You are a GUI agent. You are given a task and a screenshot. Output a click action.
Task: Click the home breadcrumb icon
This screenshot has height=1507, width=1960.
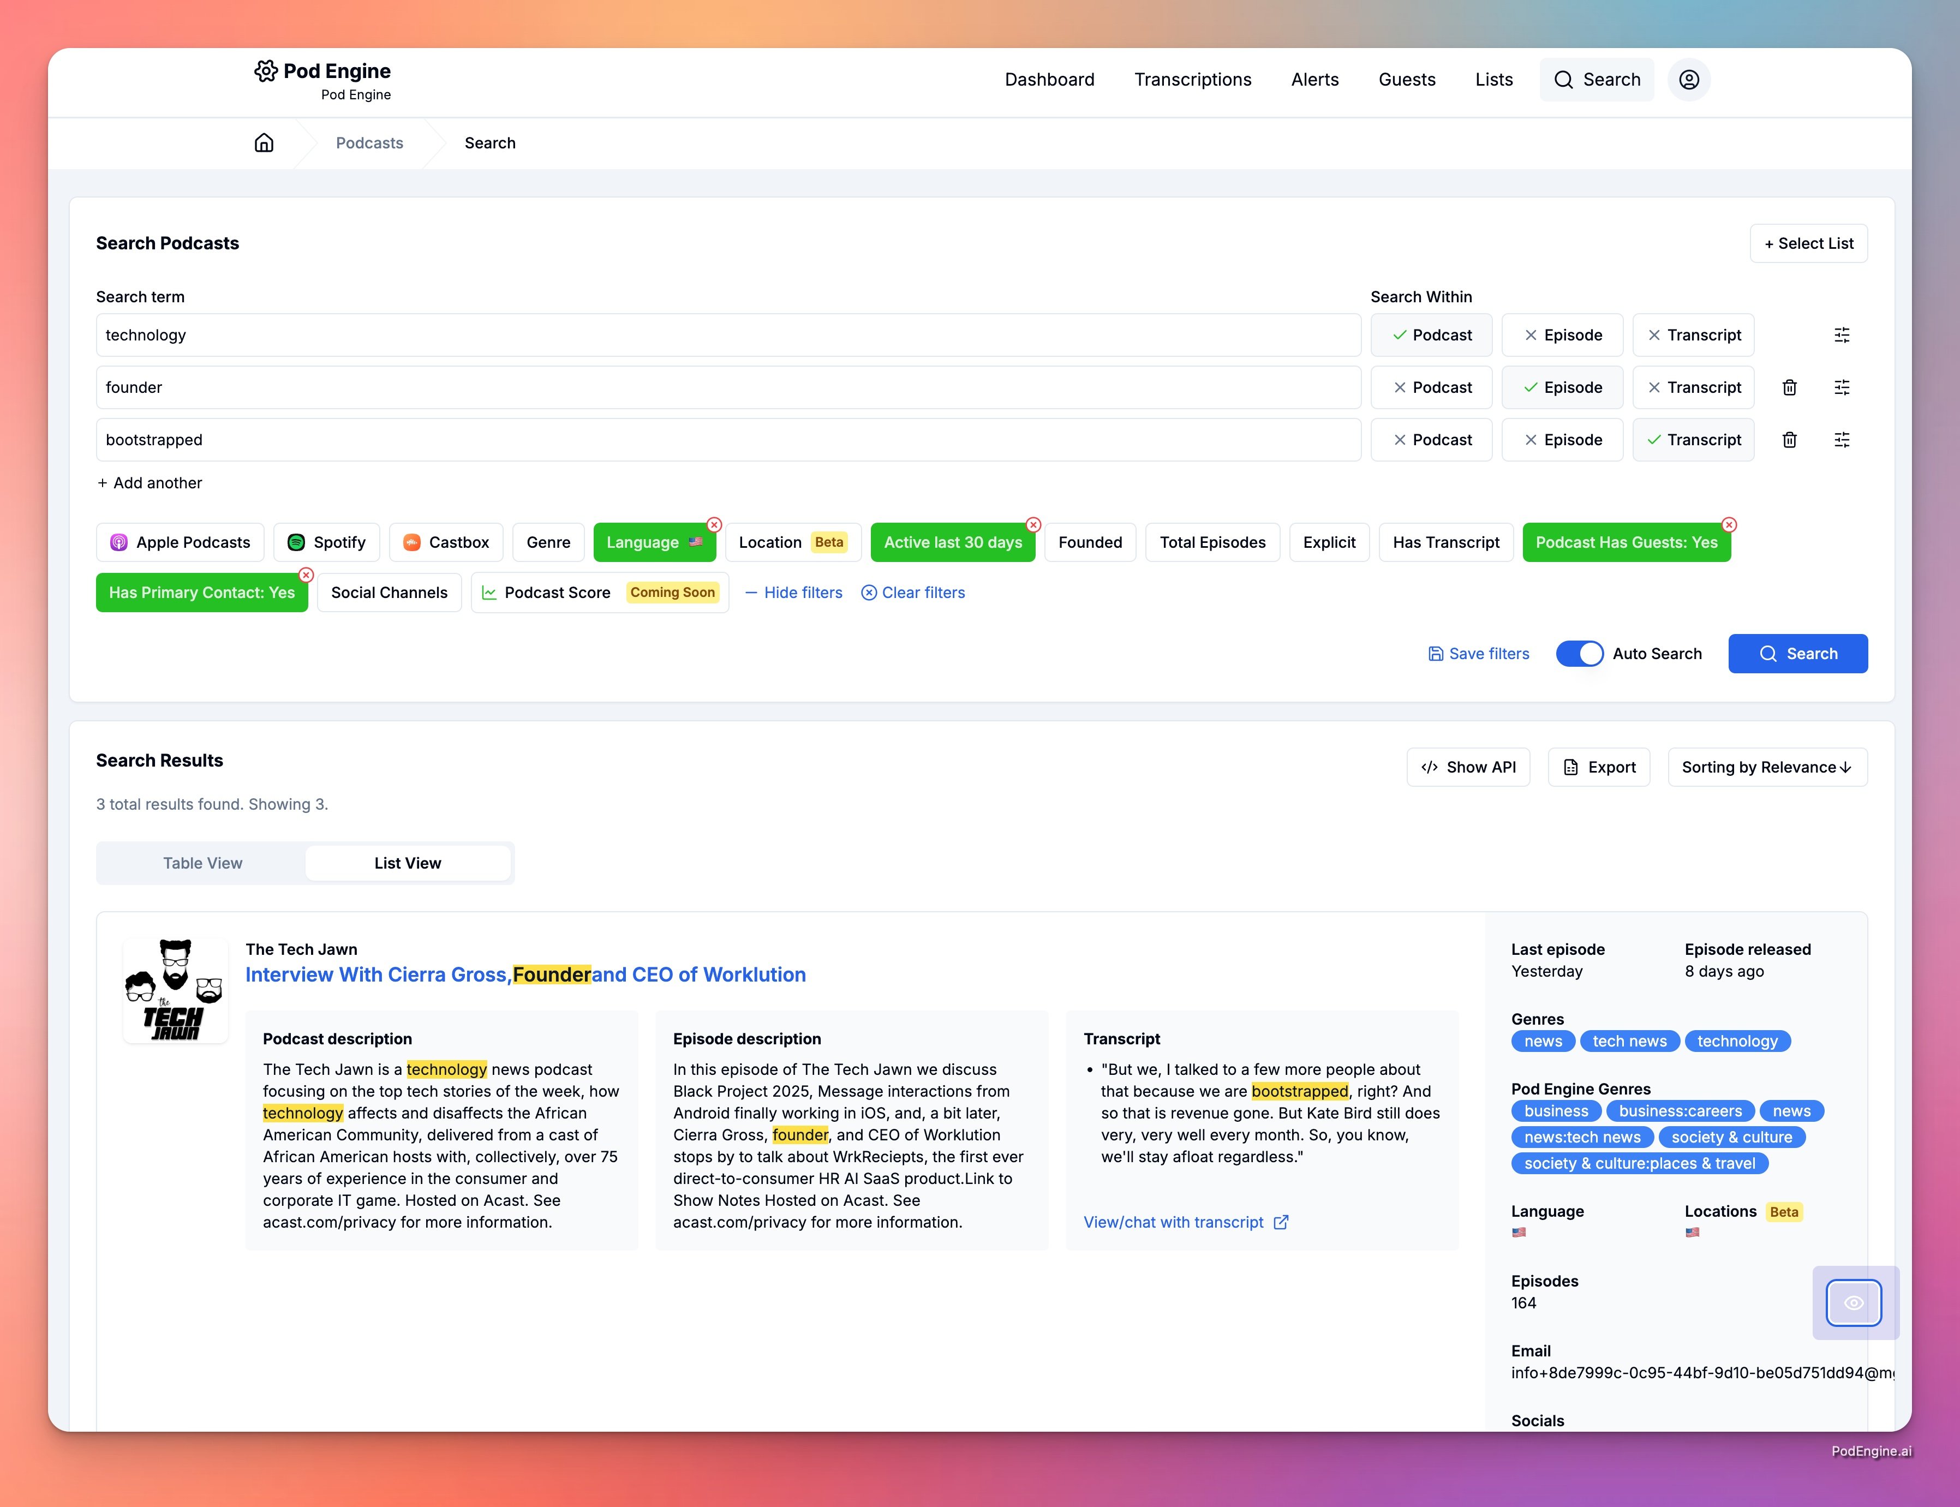pyautogui.click(x=264, y=142)
